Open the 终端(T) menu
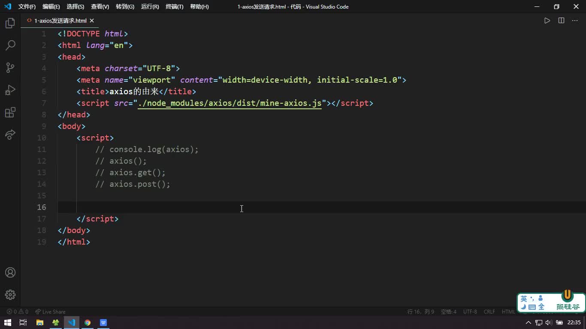586x329 pixels. (x=174, y=6)
